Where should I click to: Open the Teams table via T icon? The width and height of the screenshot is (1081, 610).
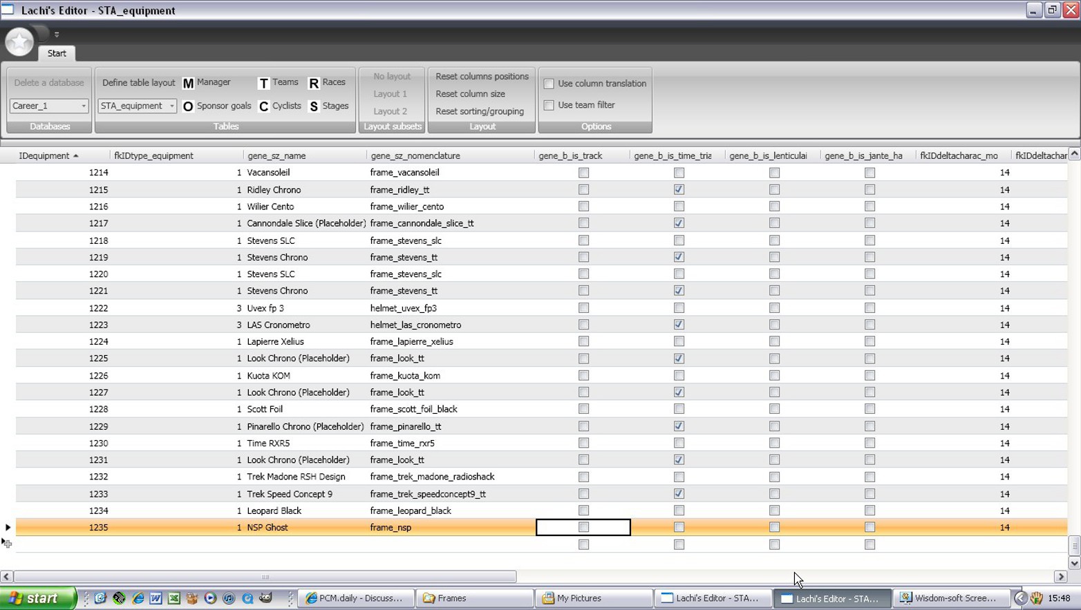click(x=263, y=83)
